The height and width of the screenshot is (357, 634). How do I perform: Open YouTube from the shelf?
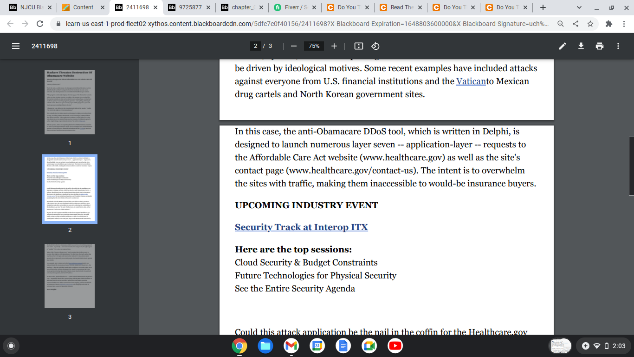pyautogui.click(x=395, y=346)
